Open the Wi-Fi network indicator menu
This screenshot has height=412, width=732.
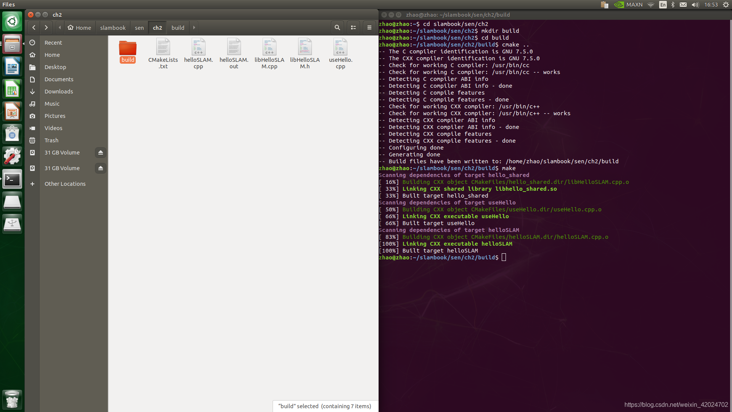click(x=651, y=5)
